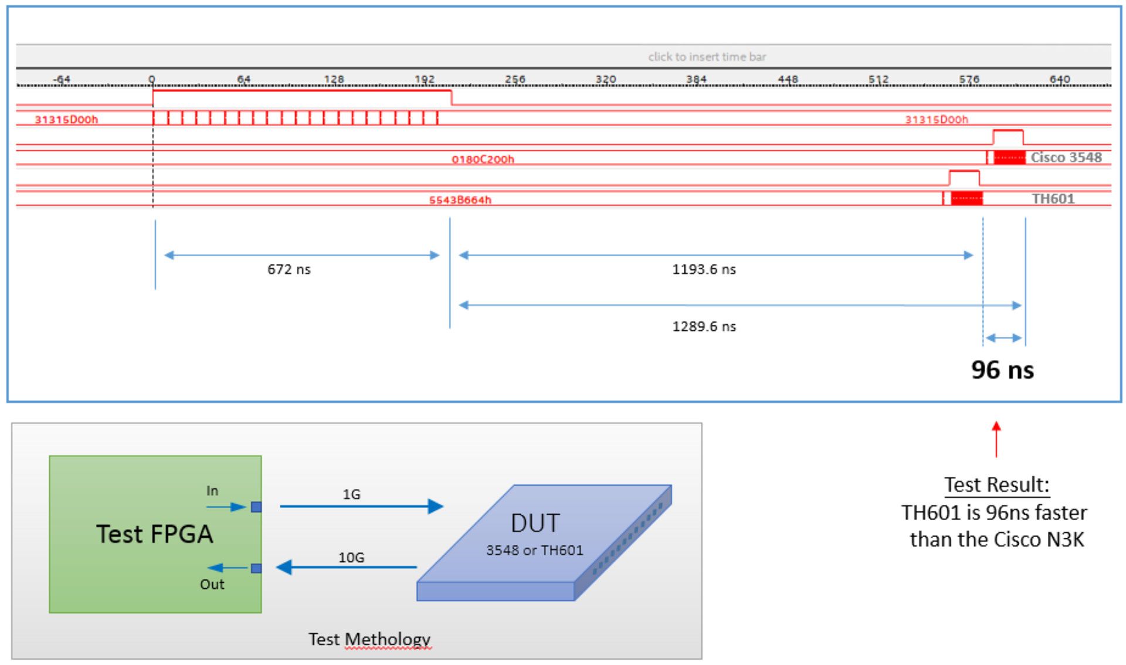Click the 'click to insert time bar' strip
This screenshot has width=1126, height=665.
tap(706, 57)
